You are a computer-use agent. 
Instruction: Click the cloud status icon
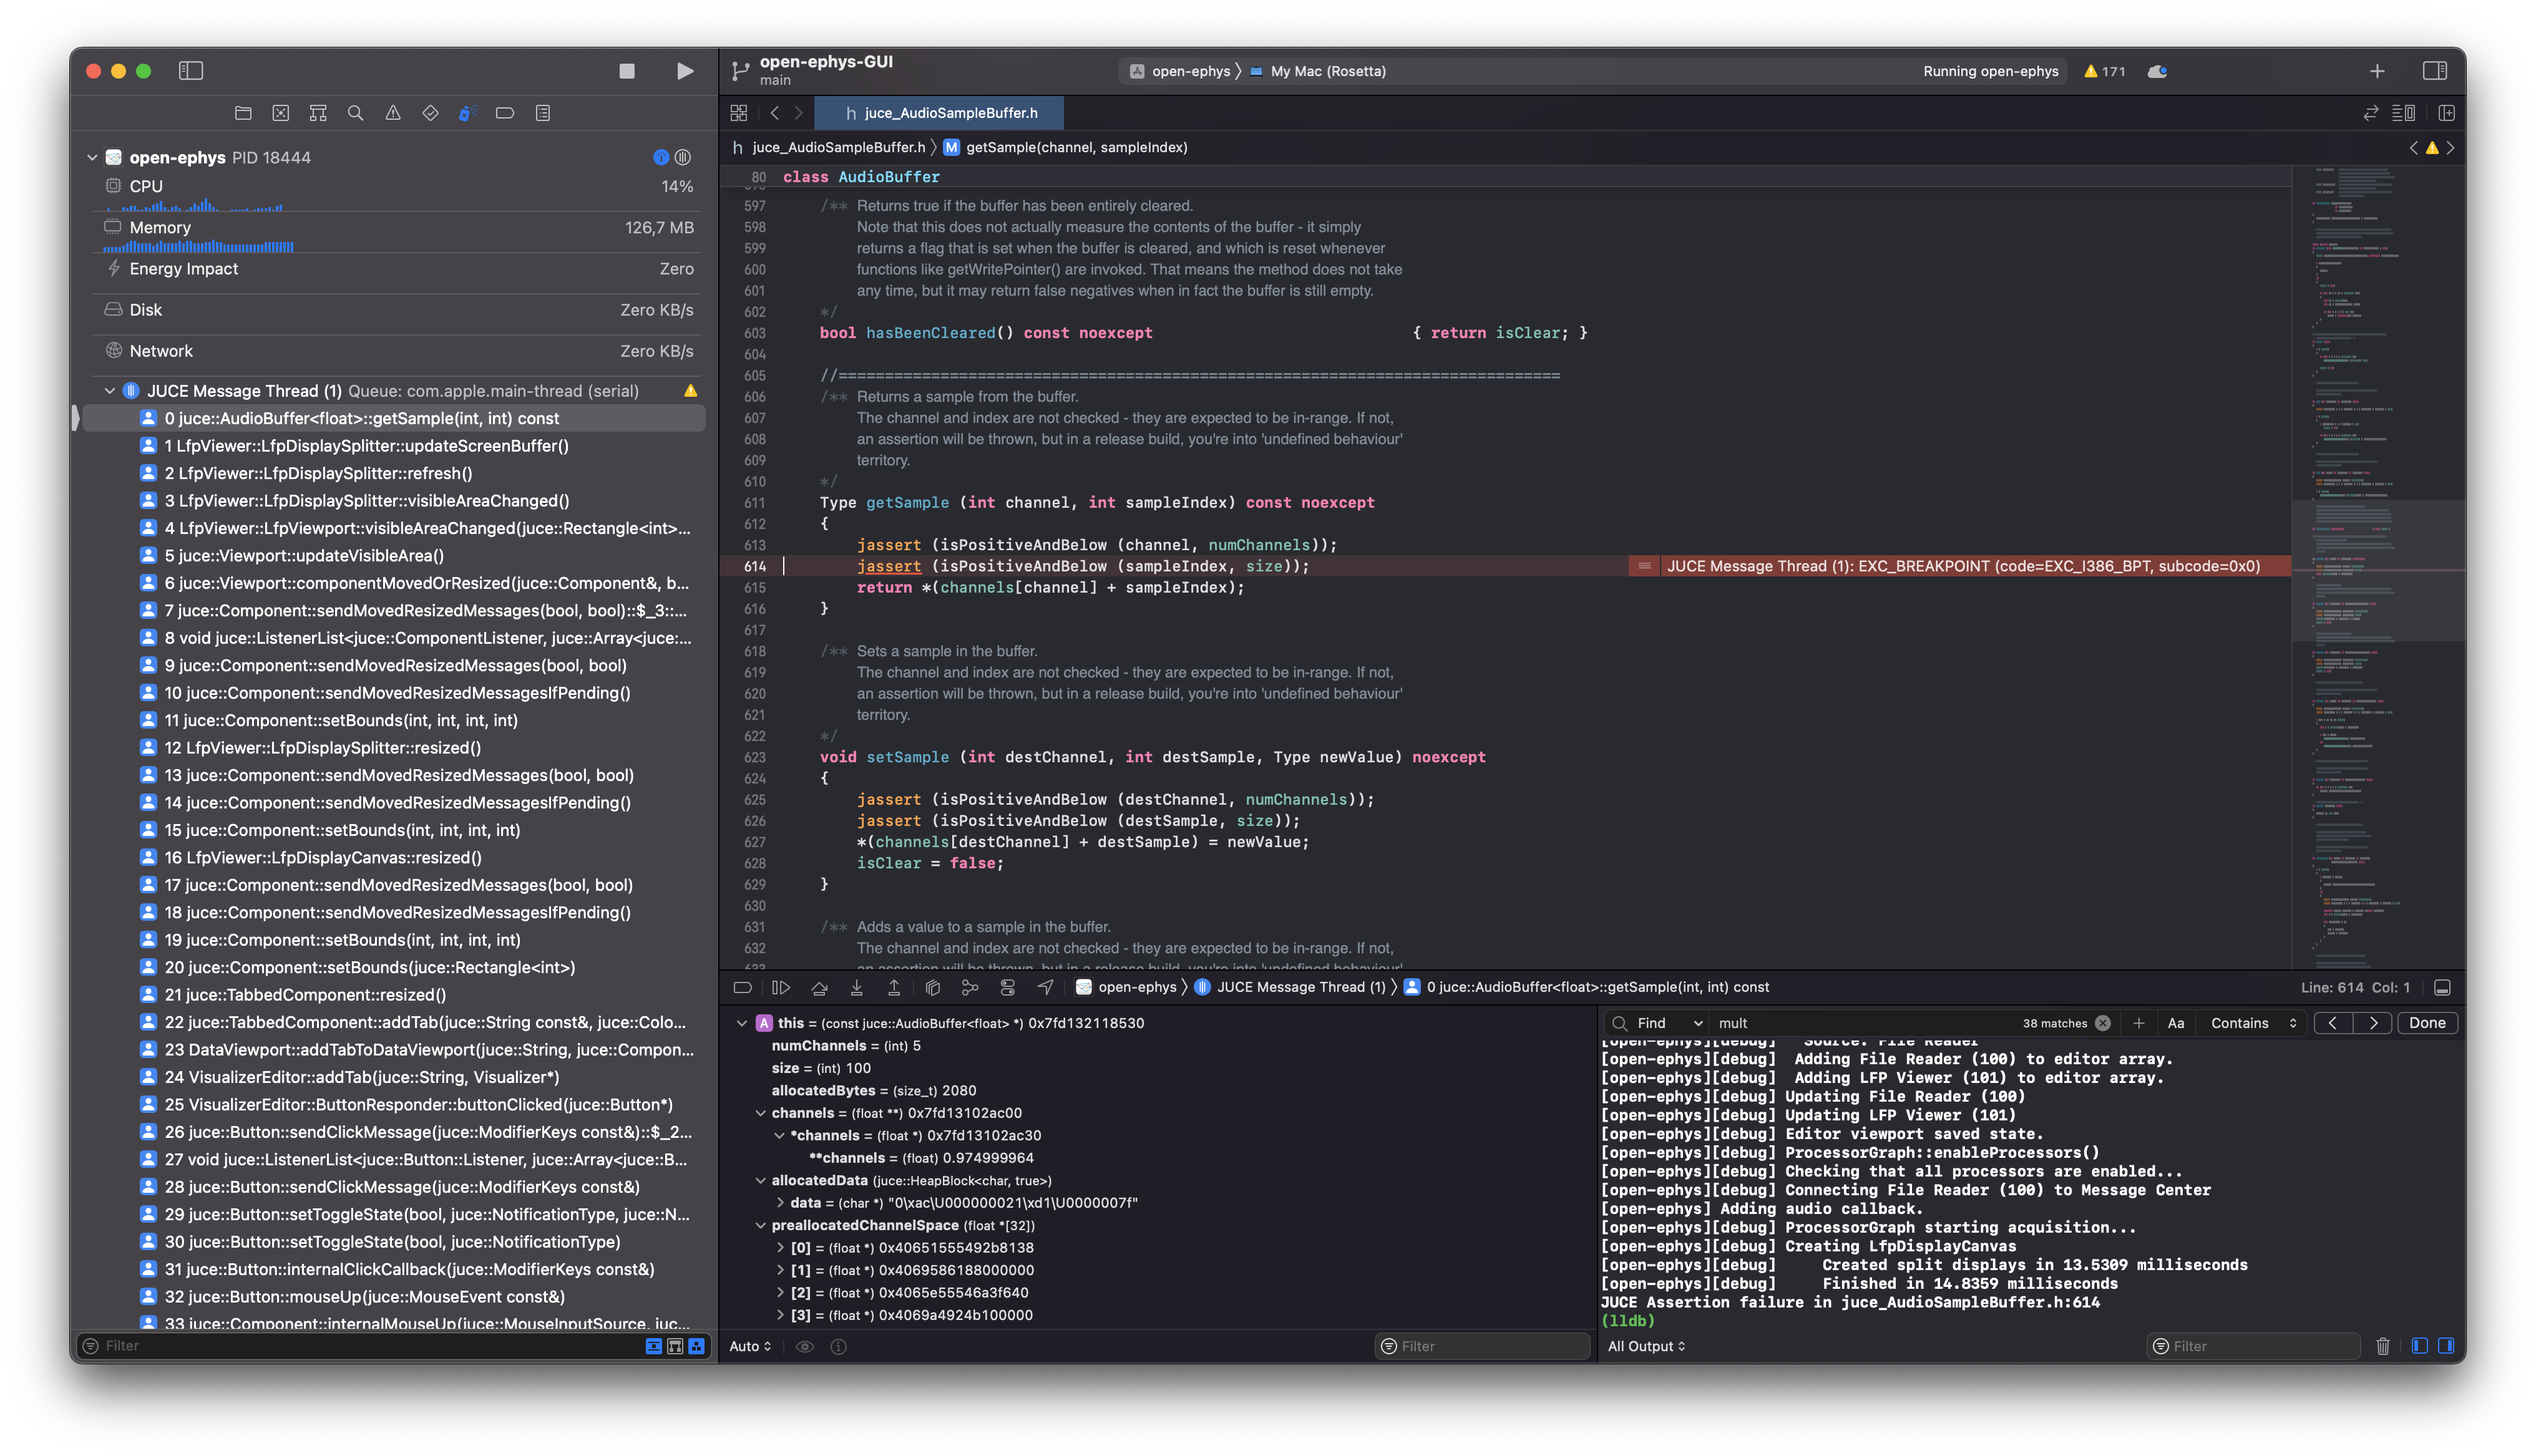click(2158, 71)
